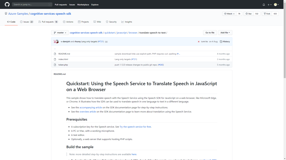Click the '4 months ago' README.md timestamp
The width and height of the screenshot is (286, 160).
point(223,54)
